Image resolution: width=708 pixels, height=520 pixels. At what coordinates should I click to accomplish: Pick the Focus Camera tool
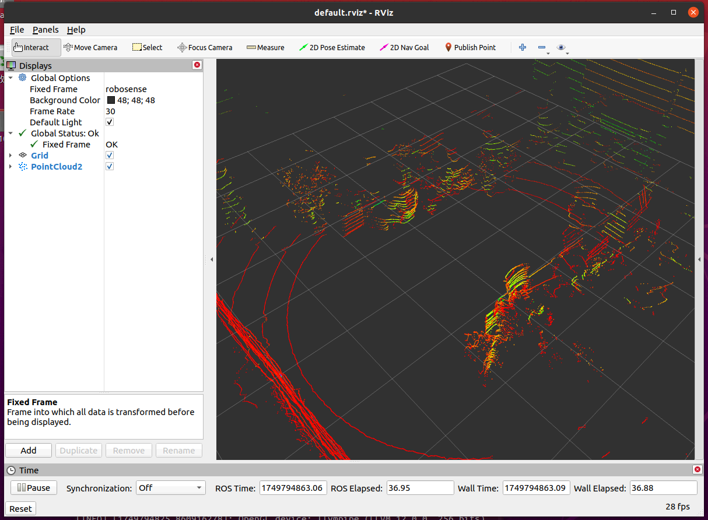tap(205, 47)
